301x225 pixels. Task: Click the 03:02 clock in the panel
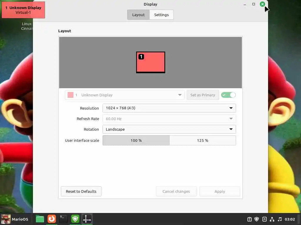point(290,219)
